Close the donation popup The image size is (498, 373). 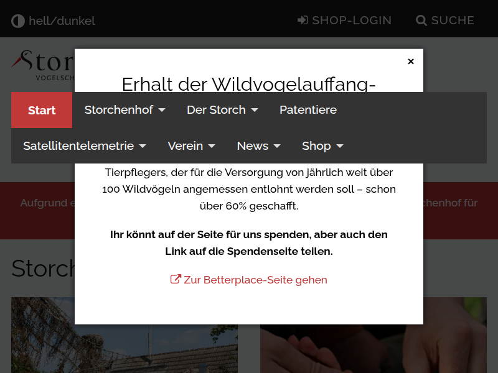(x=411, y=62)
